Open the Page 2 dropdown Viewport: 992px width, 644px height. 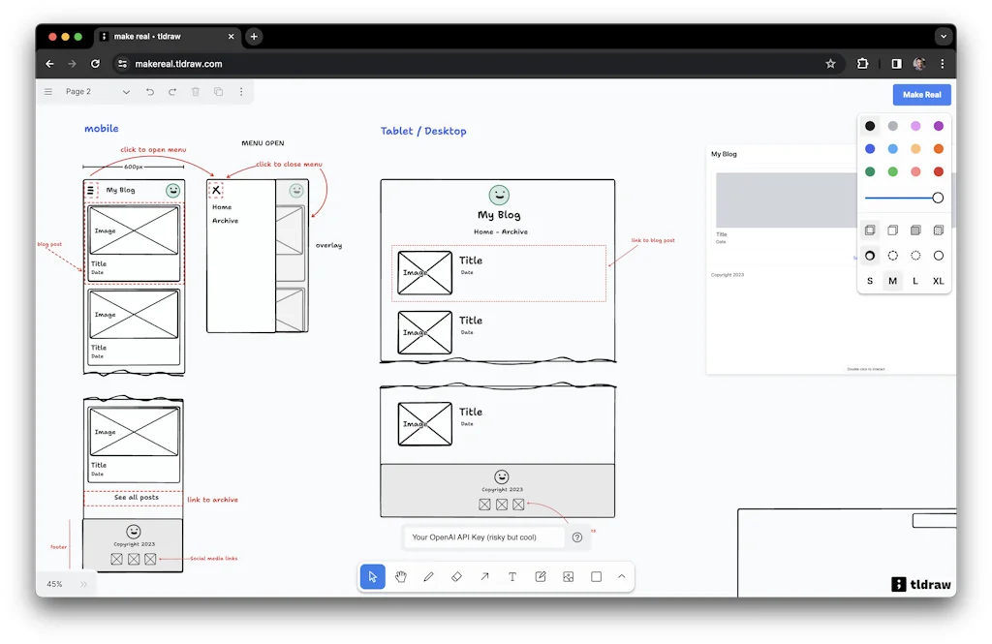(124, 91)
